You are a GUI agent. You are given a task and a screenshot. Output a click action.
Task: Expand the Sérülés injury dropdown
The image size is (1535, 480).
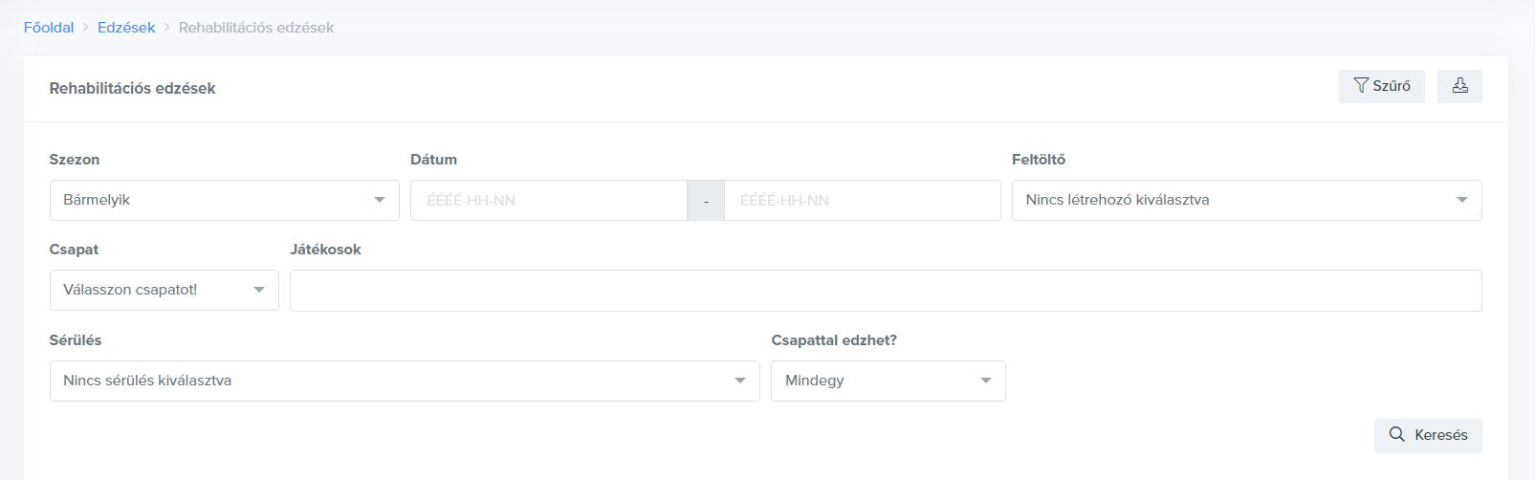(x=405, y=381)
